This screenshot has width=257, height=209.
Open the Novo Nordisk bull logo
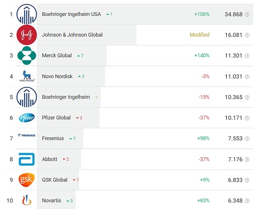pos(27,76)
